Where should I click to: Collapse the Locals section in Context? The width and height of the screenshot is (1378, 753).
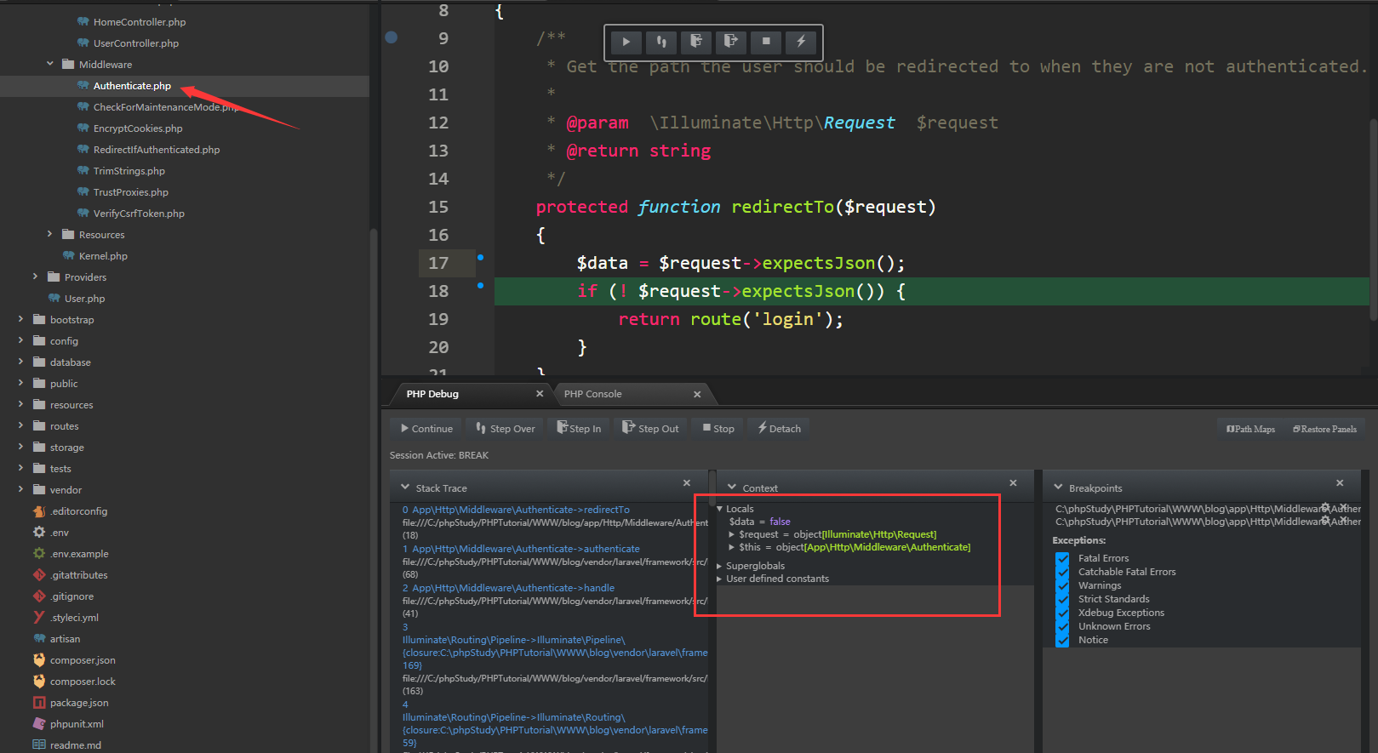click(720, 509)
